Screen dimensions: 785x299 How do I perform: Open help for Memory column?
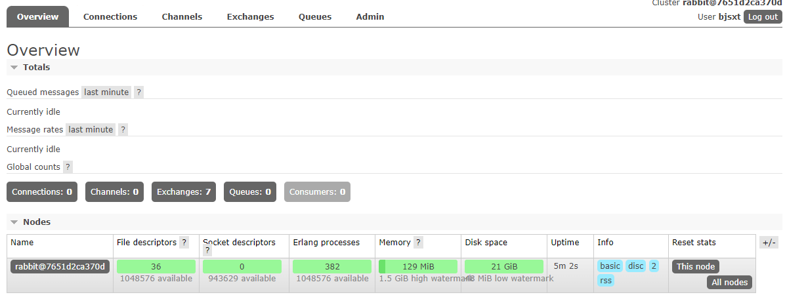[x=419, y=243]
